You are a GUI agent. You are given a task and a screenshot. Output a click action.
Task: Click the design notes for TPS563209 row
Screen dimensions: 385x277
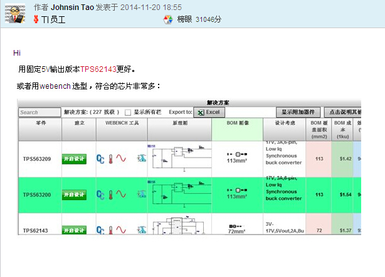click(x=284, y=159)
